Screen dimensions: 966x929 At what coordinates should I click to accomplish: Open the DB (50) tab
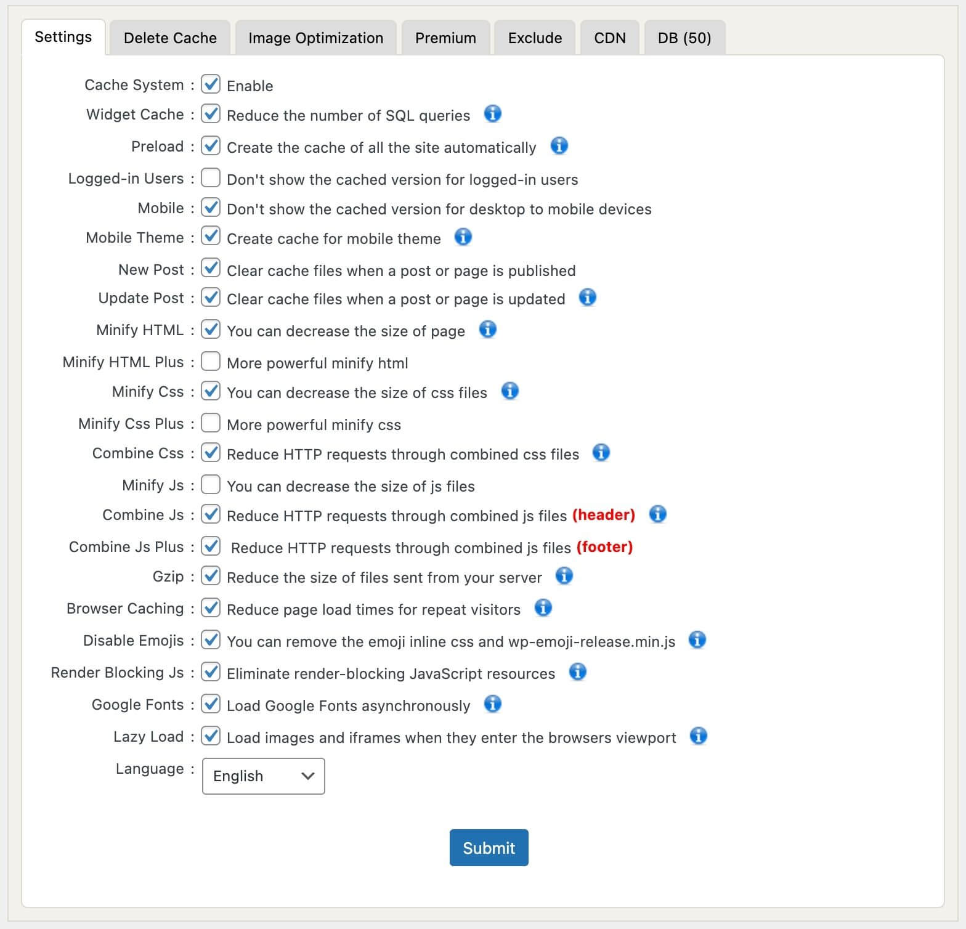tap(684, 38)
